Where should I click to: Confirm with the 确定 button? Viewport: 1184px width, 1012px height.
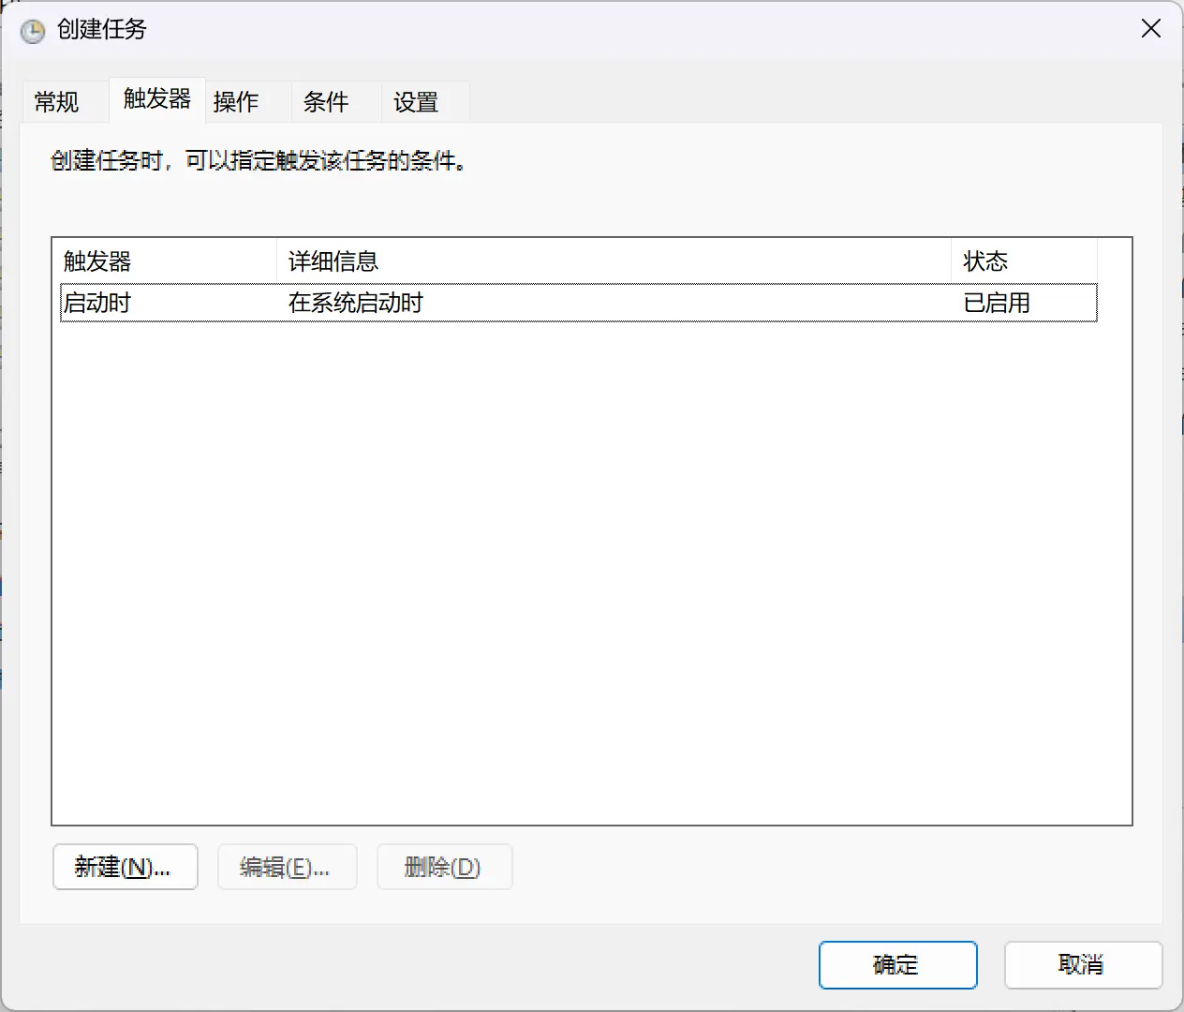pyautogui.click(x=897, y=964)
